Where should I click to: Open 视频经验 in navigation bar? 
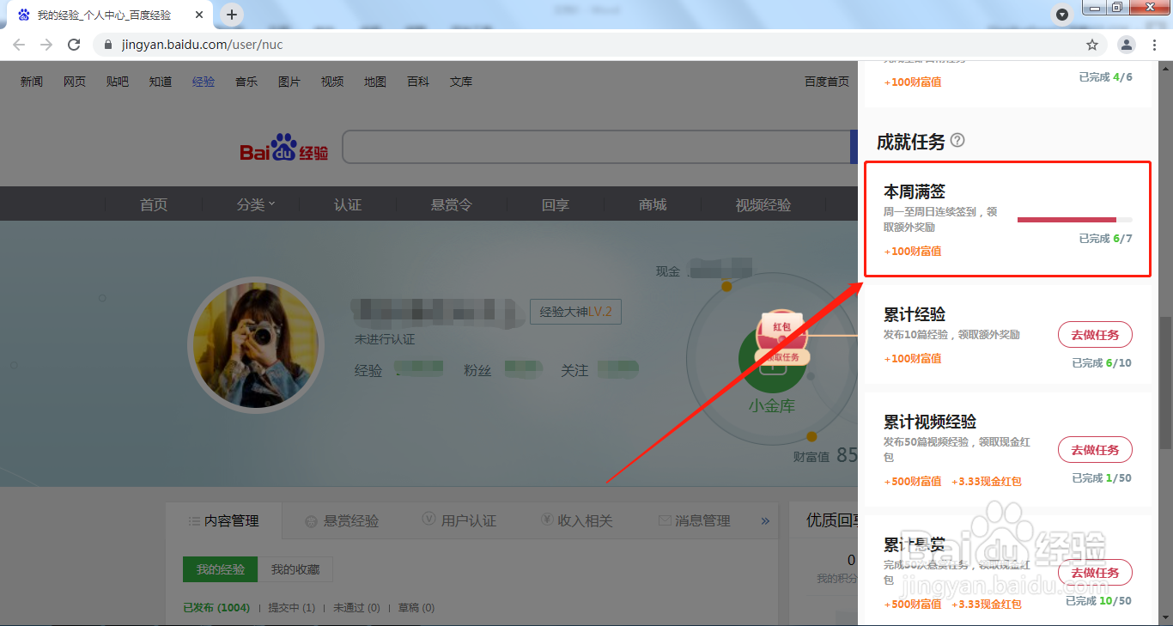pyautogui.click(x=763, y=204)
